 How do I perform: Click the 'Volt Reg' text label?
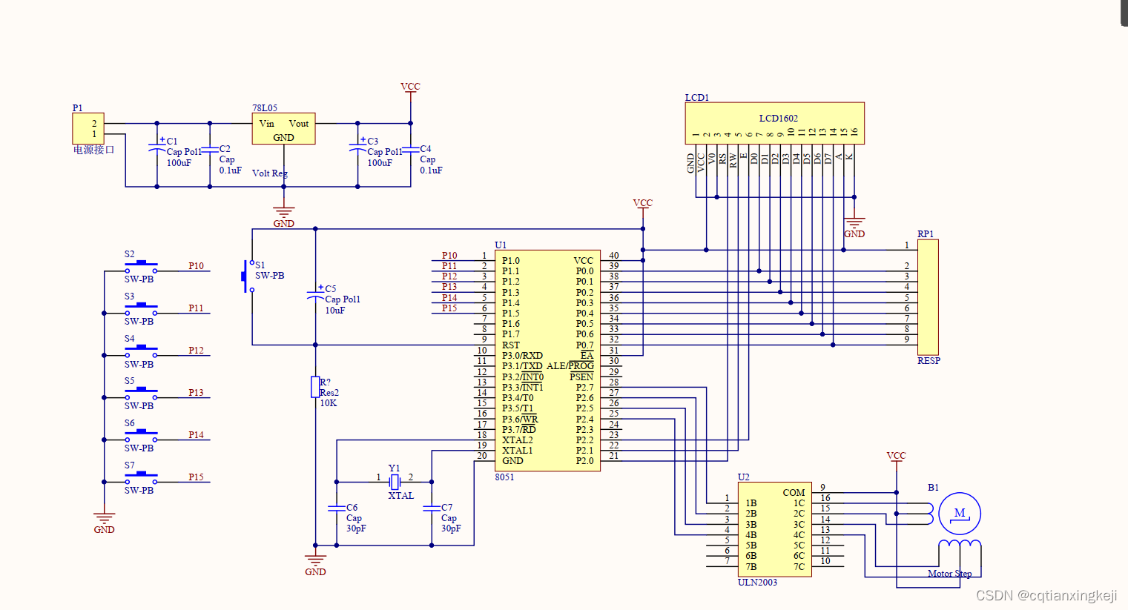point(270,173)
